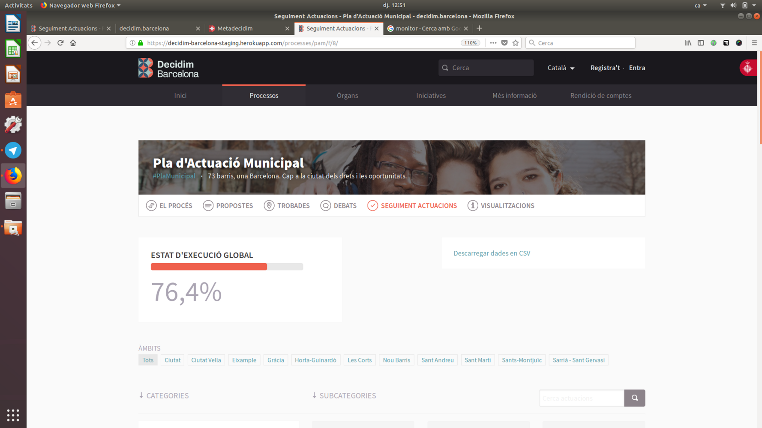The width and height of the screenshot is (762, 428).
Task: Expand the SUBCATEGORIES sorter
Action: pos(344,395)
